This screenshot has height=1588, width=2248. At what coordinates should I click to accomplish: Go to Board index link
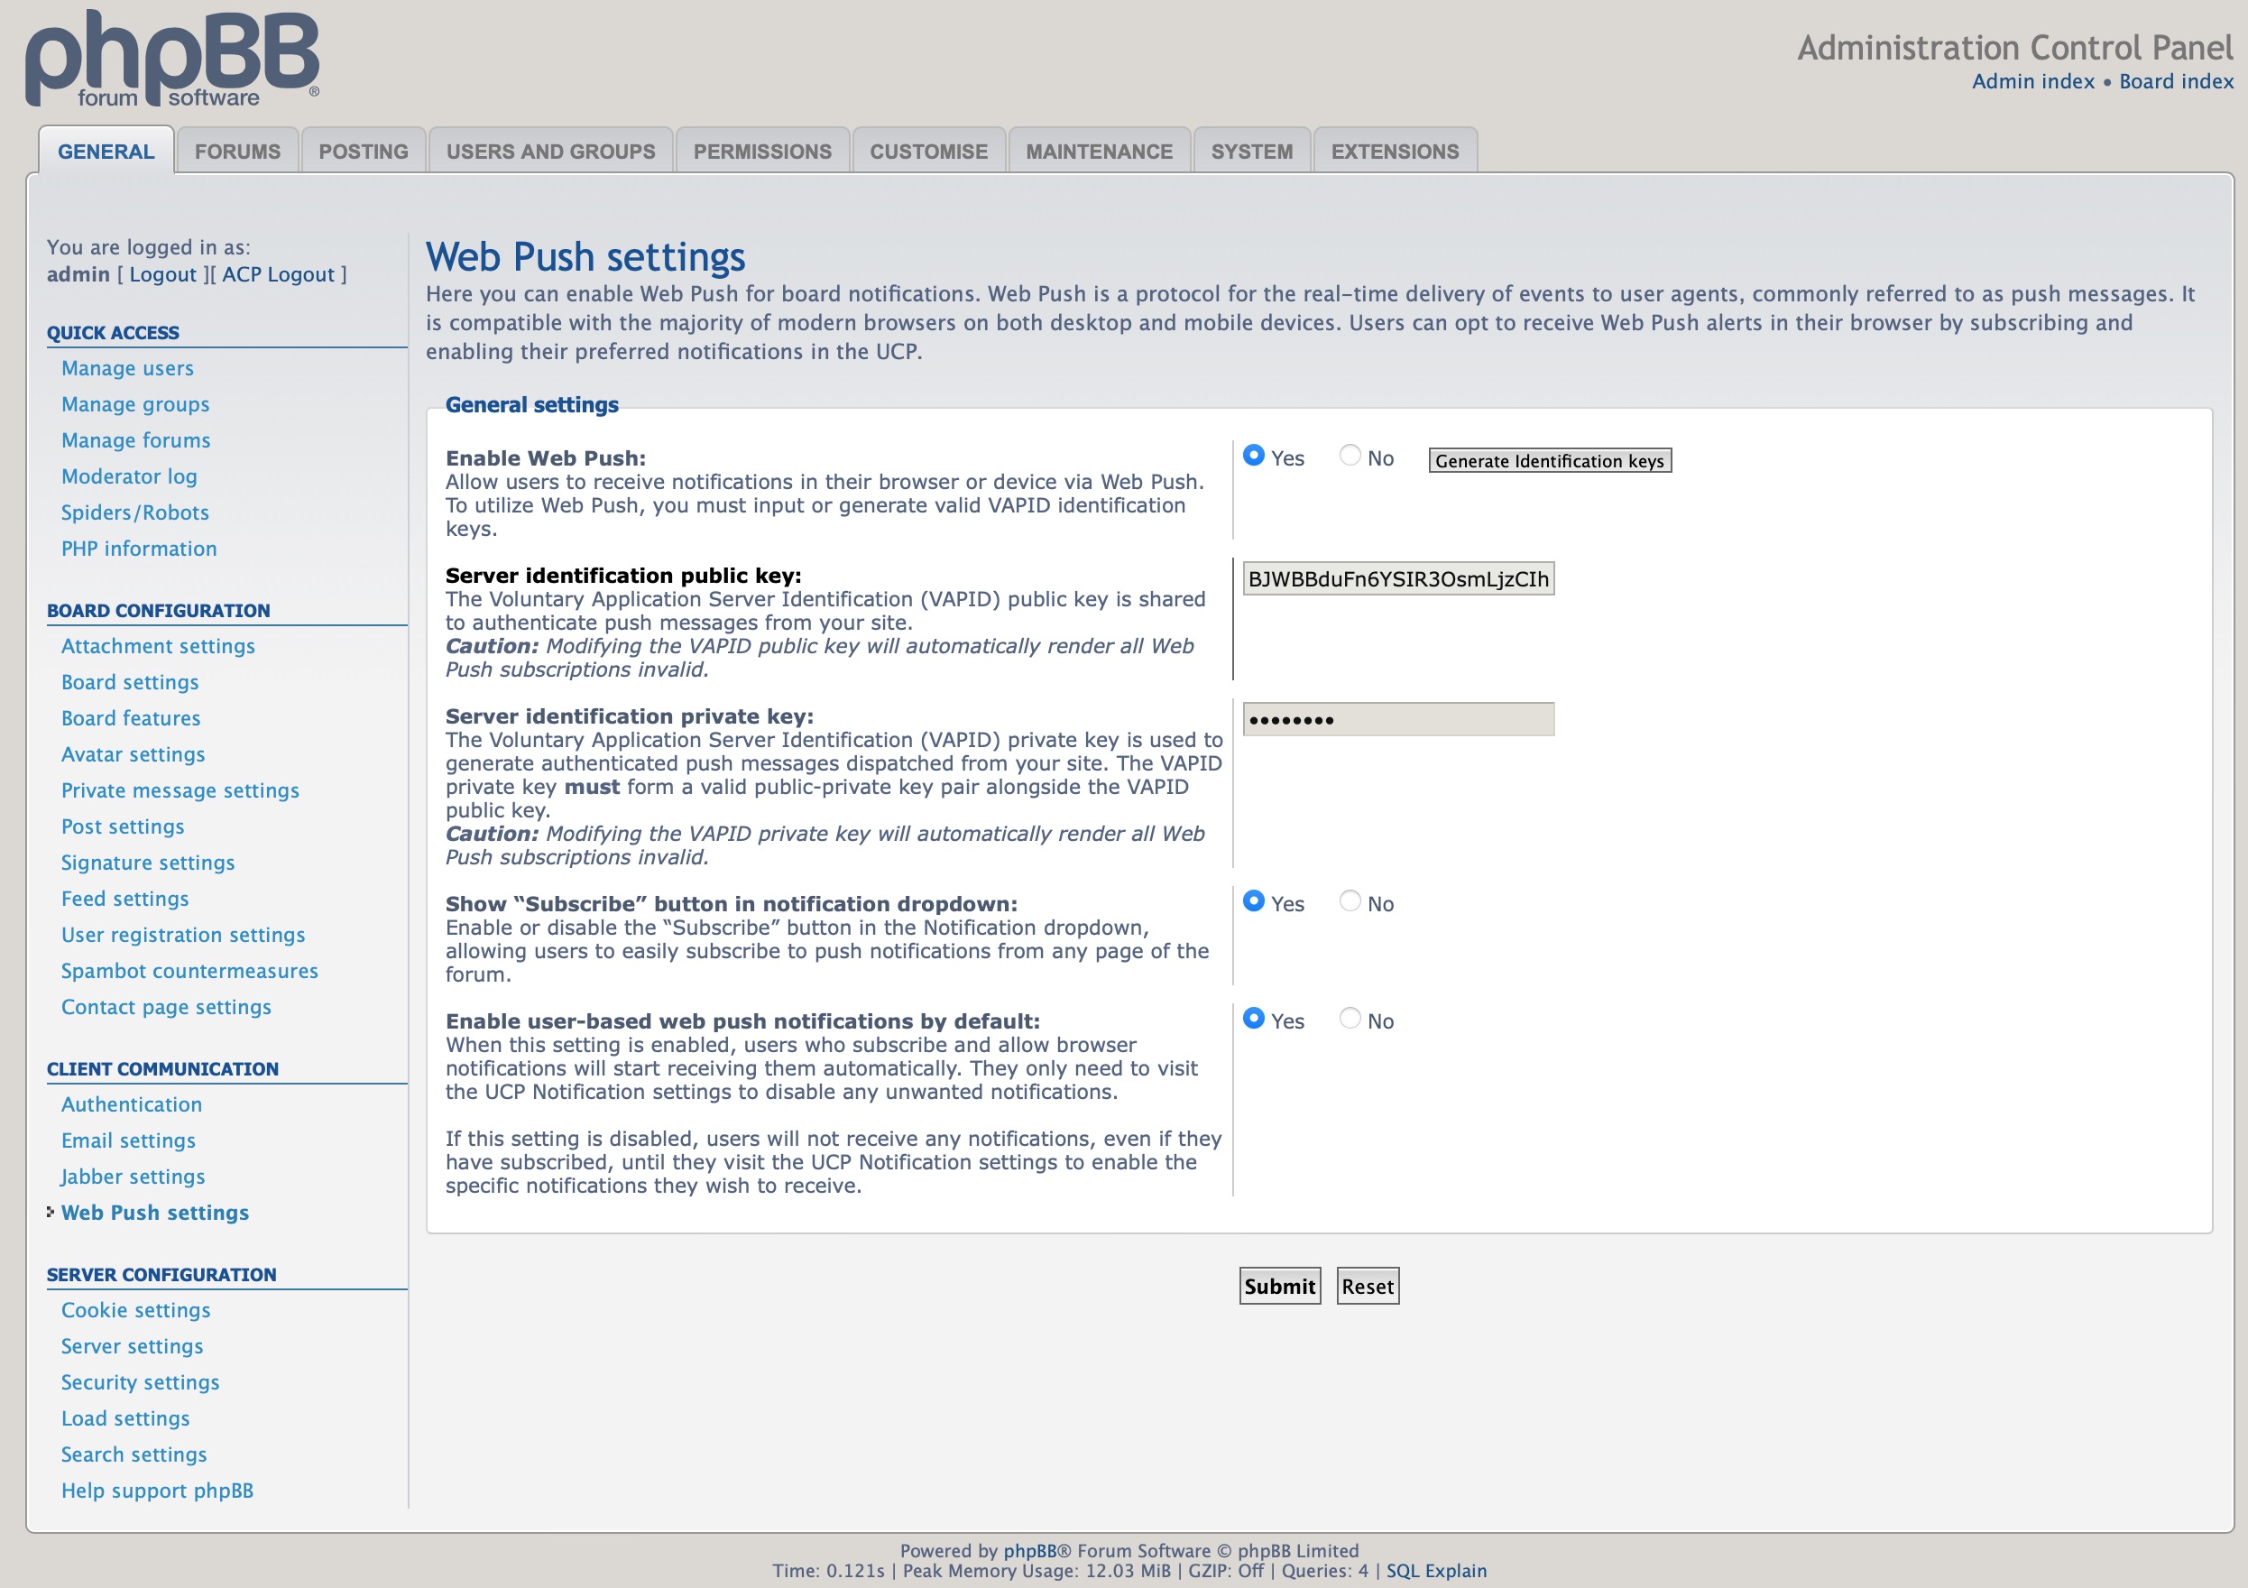2176,81
